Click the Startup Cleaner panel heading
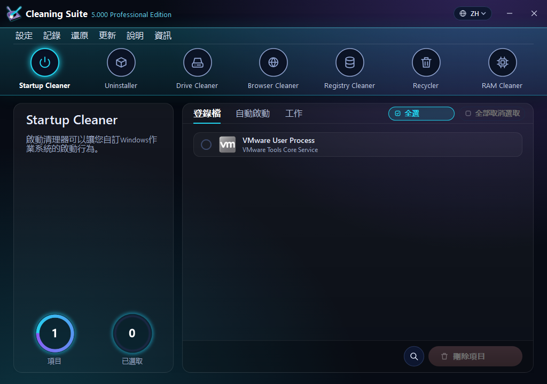 [x=72, y=120]
